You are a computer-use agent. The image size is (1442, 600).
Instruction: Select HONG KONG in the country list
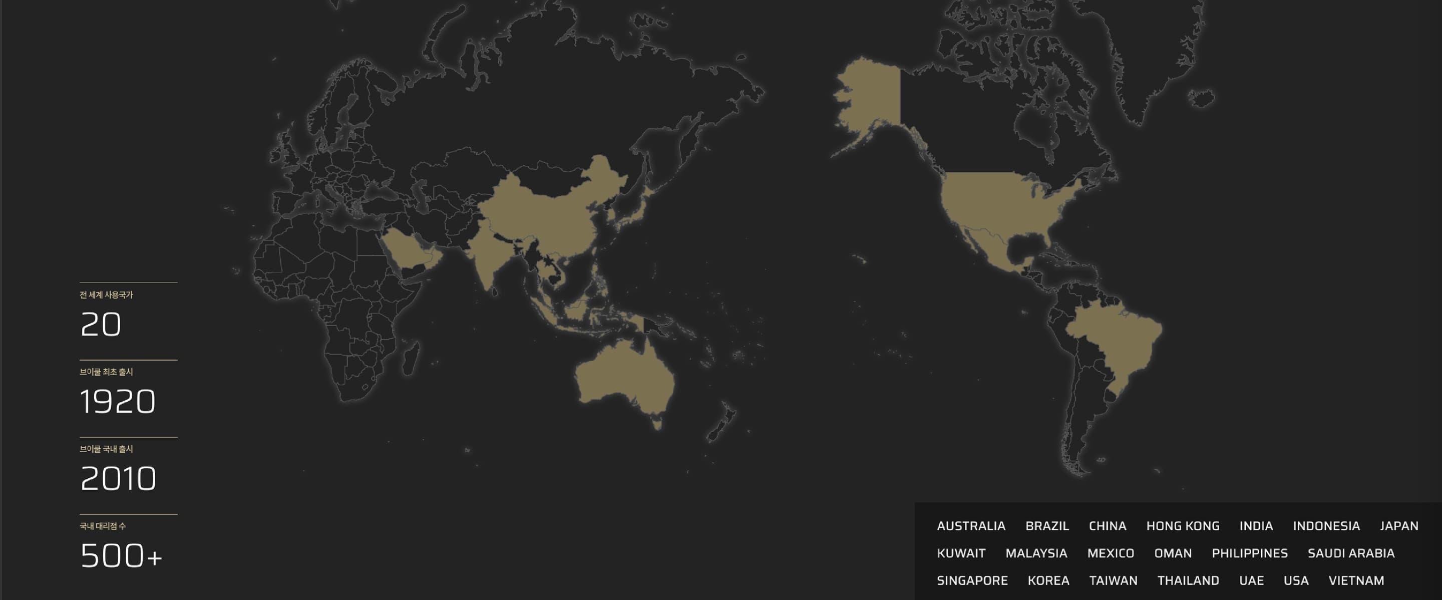(1182, 525)
